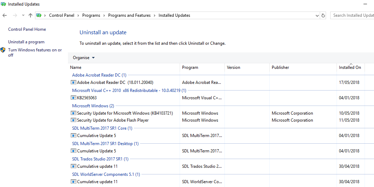Click the shield icon beside Turn Windows features
This screenshot has width=374, height=187.
3,50
